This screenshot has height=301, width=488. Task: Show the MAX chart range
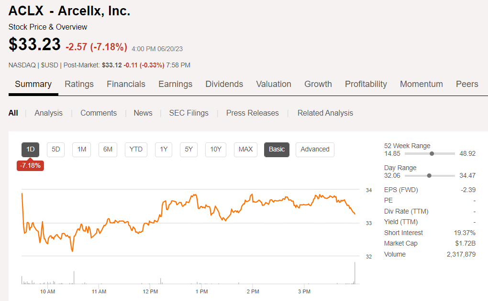245,150
